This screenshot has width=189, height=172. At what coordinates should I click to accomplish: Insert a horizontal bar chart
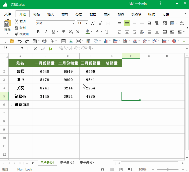pos(115,41)
